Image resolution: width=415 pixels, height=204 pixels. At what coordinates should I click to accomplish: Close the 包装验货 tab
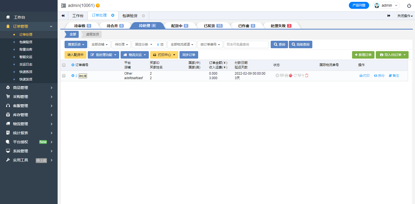[x=143, y=16]
